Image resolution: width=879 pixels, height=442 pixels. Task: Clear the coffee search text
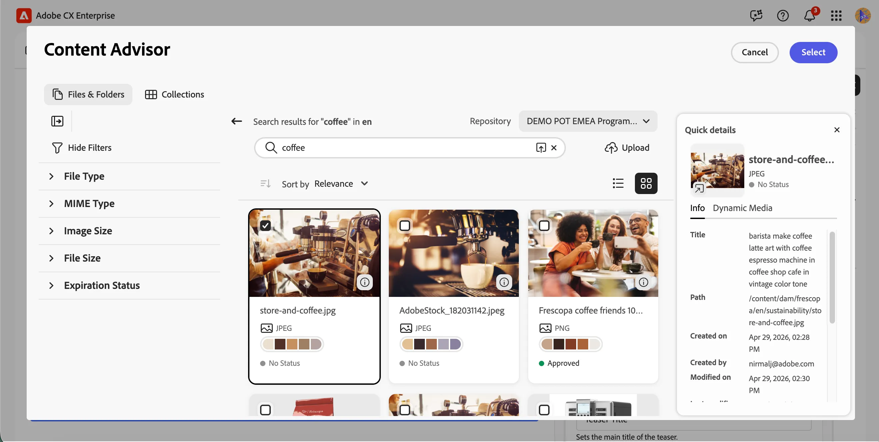(554, 147)
